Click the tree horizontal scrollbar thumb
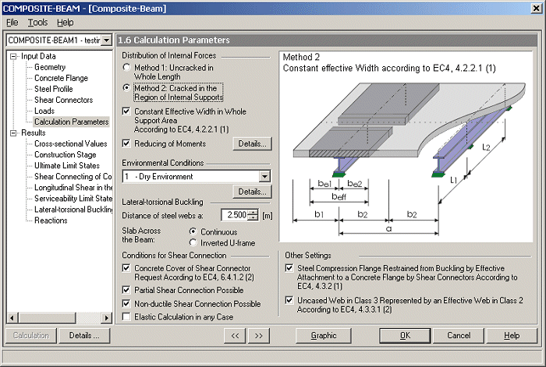Viewport: 546px width, 367px height. pos(47,318)
